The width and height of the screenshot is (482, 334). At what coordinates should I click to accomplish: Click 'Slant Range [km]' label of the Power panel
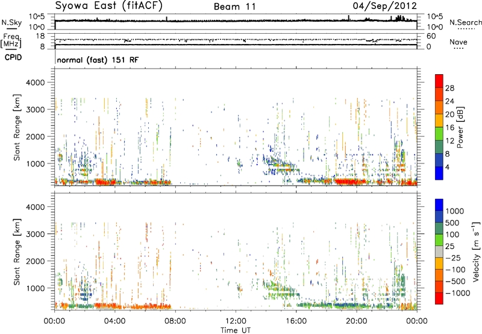(17, 127)
